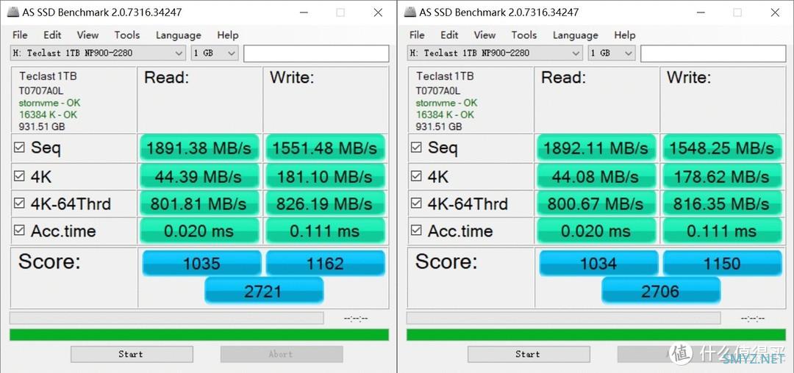The image size is (794, 373).
Task: Click read score 1035
Action: [202, 263]
